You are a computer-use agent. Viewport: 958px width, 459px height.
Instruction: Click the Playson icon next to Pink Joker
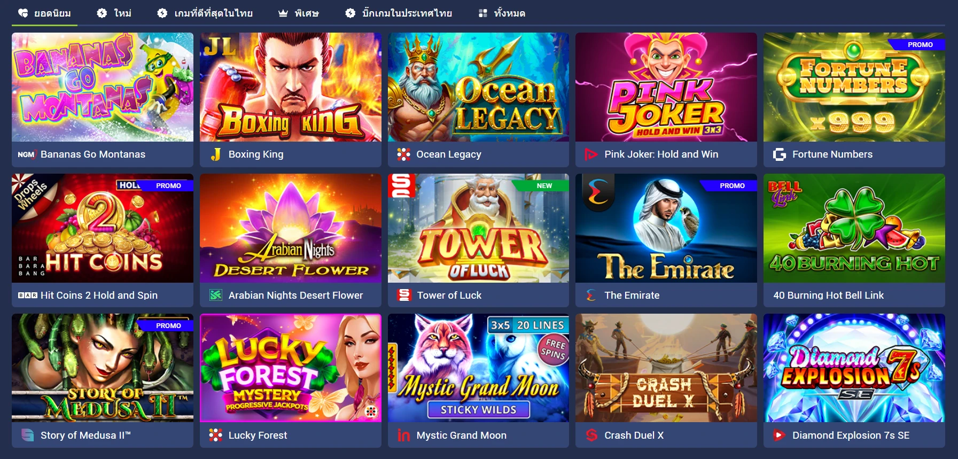(591, 154)
